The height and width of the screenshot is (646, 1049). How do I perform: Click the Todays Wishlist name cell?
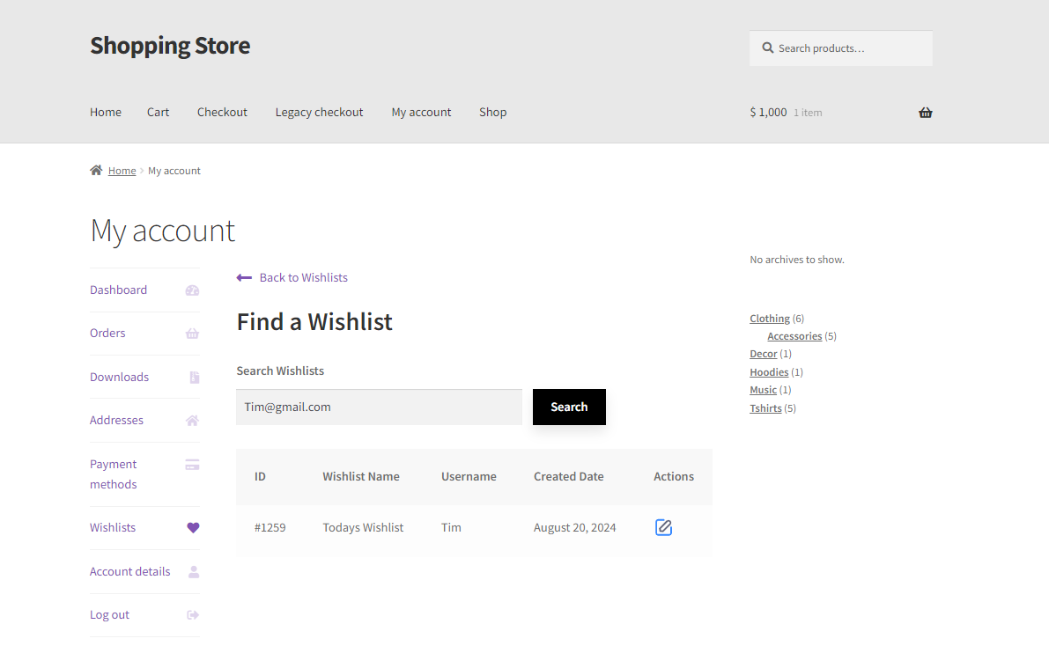[363, 528]
